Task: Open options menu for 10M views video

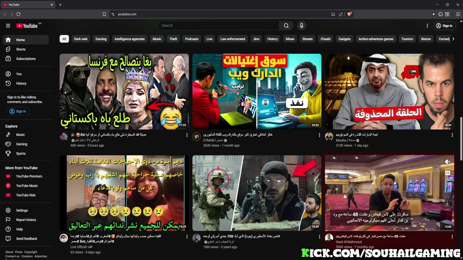Action: [x=319, y=237]
